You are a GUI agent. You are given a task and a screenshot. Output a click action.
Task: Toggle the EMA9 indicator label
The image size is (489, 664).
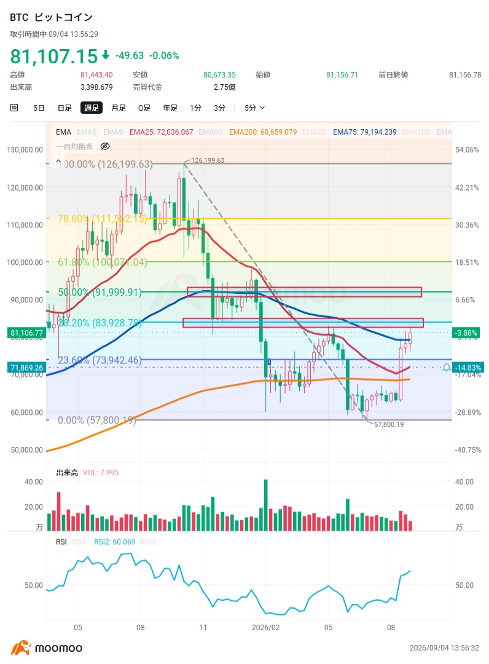point(114,132)
